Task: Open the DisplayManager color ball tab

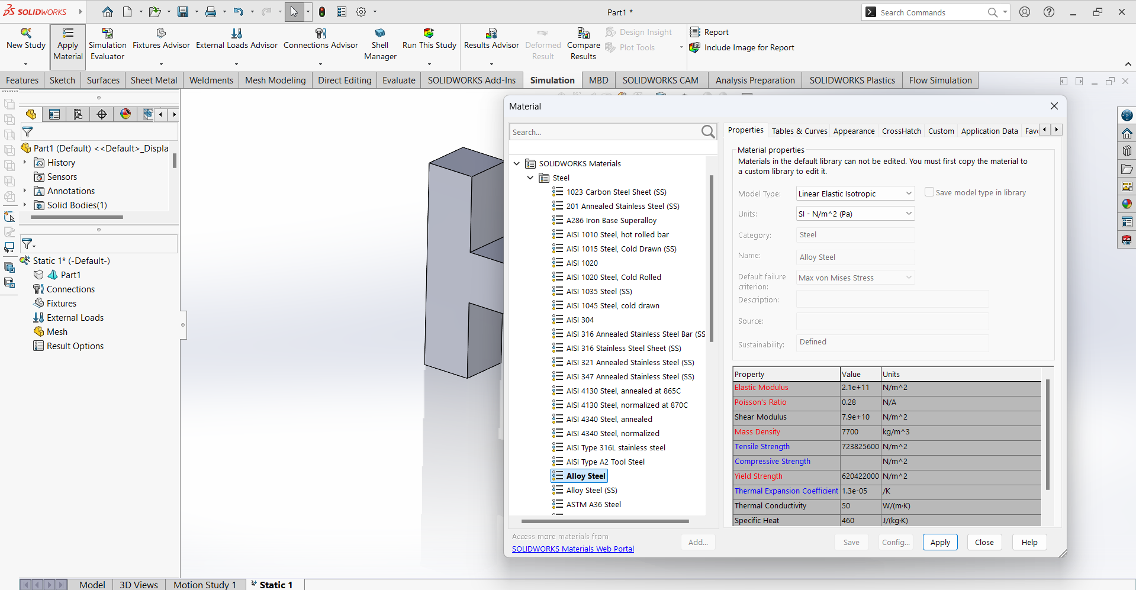Action: tap(125, 114)
